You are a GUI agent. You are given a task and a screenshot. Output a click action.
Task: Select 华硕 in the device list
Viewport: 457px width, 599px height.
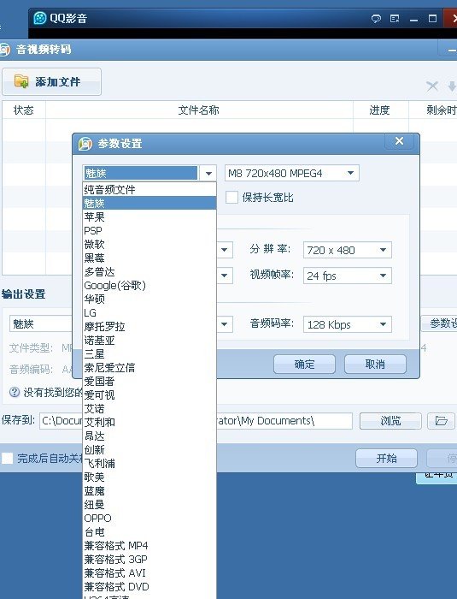(x=149, y=299)
